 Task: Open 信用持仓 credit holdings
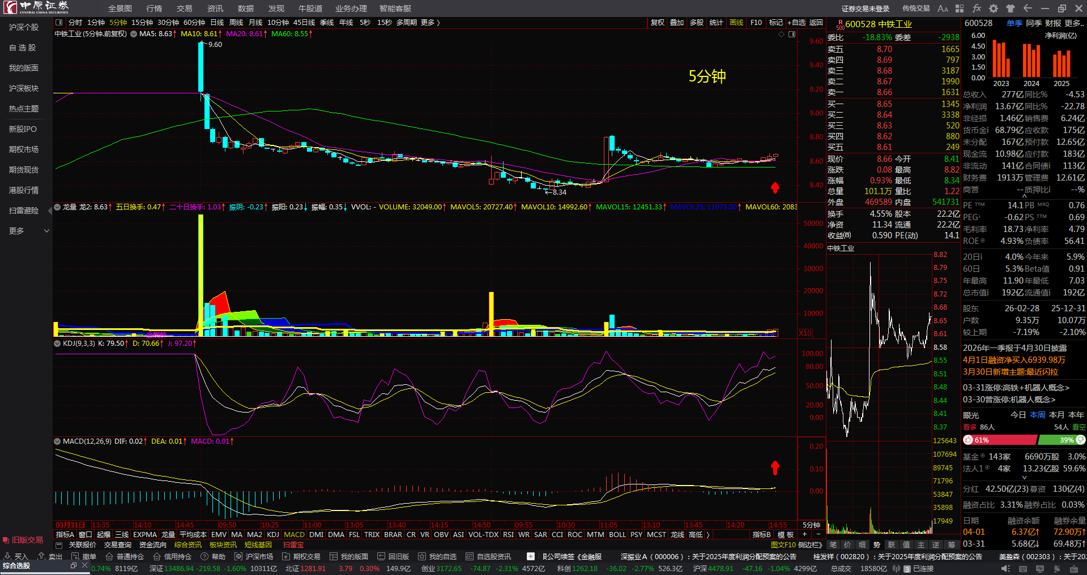(x=172, y=556)
